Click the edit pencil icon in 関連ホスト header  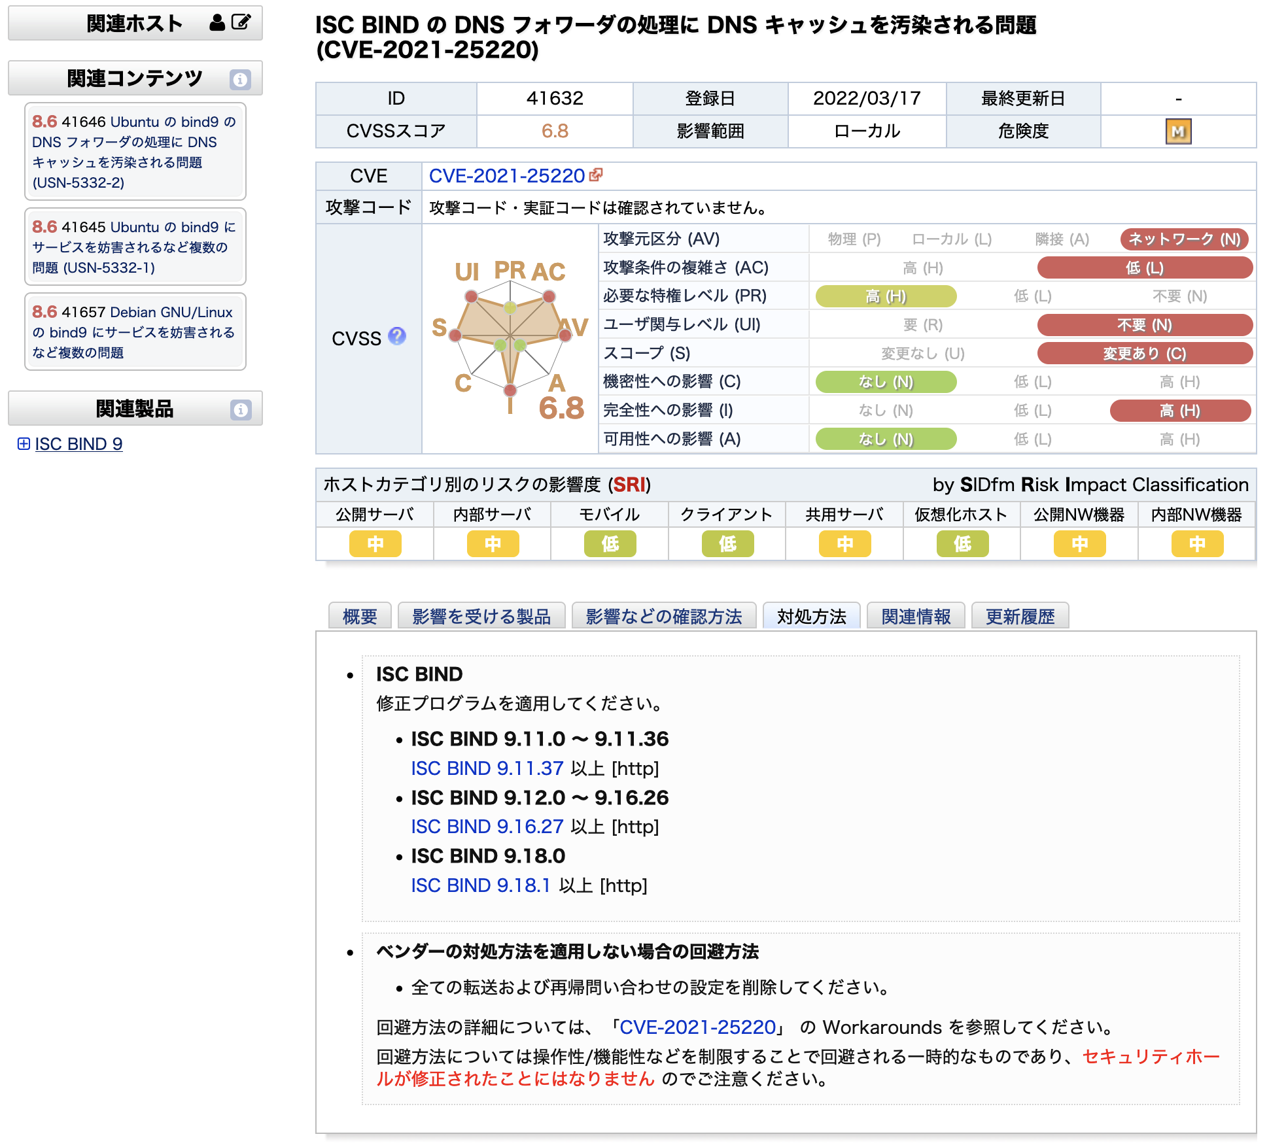pos(241,22)
